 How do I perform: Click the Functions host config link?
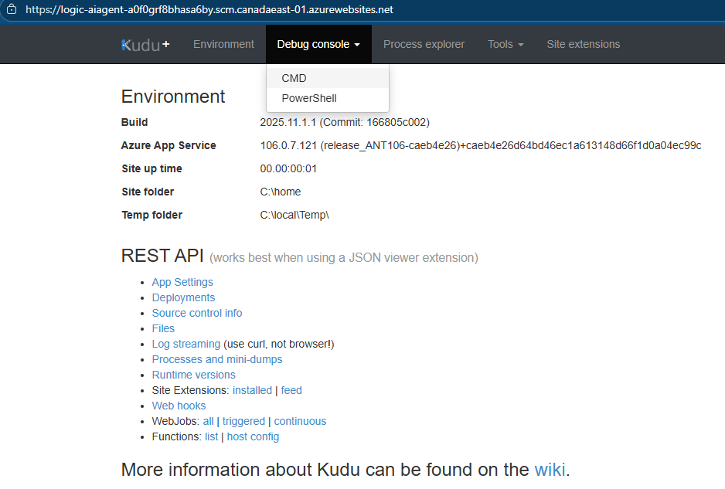[x=253, y=436]
